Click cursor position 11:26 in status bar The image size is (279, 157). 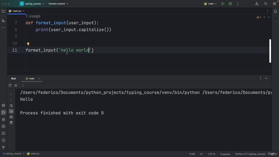click(x=192, y=154)
